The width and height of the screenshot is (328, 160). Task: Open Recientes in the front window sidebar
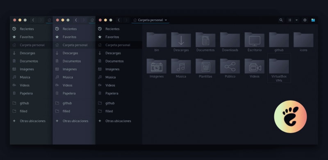118,29
